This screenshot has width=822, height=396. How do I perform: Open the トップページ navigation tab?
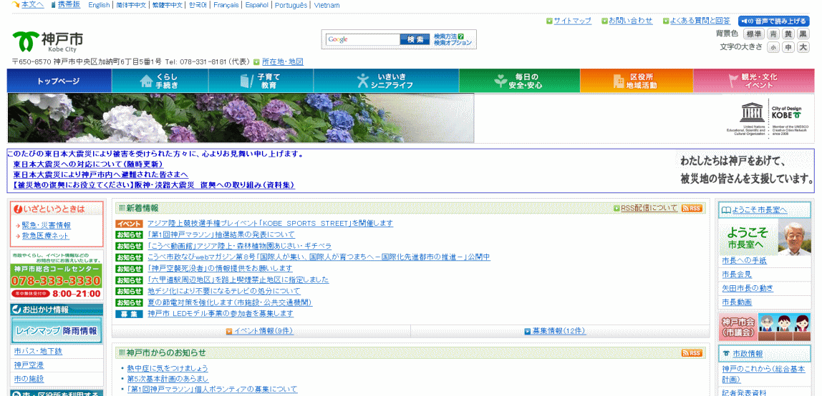point(59,81)
